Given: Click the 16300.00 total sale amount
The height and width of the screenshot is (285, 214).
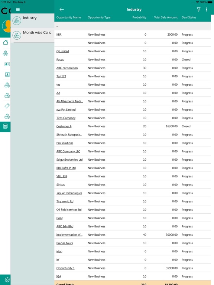Looking at the screenshot, I should pyautogui.click(x=172, y=126).
